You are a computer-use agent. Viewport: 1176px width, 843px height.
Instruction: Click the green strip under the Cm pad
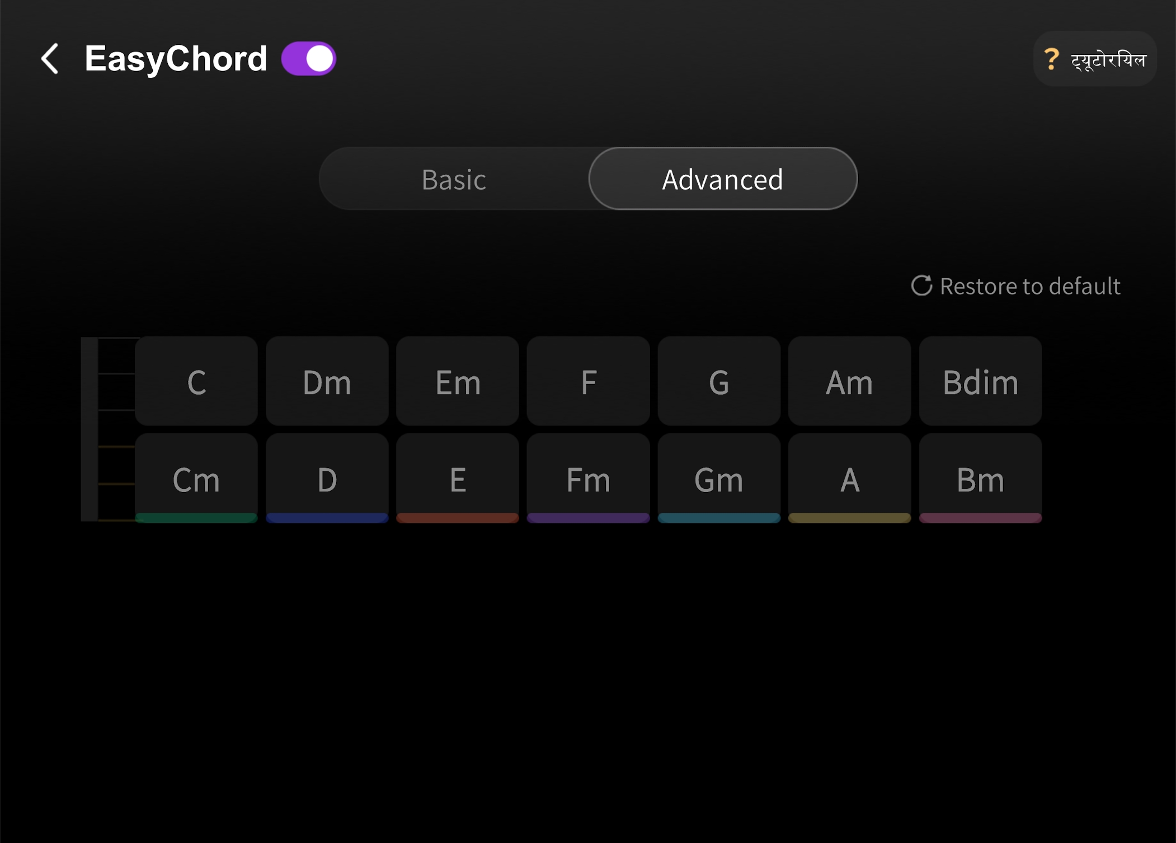[196, 518]
